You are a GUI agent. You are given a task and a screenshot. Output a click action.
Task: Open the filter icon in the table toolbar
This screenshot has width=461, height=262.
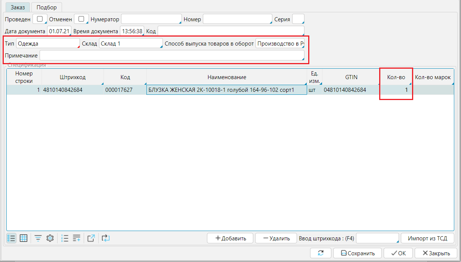(38, 238)
